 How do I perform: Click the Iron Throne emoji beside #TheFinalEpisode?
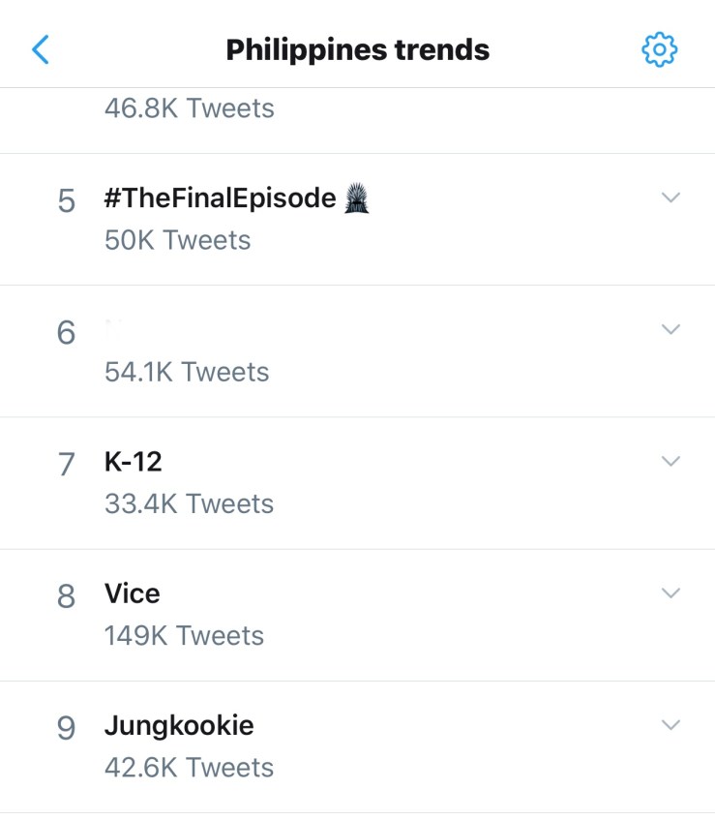(357, 199)
